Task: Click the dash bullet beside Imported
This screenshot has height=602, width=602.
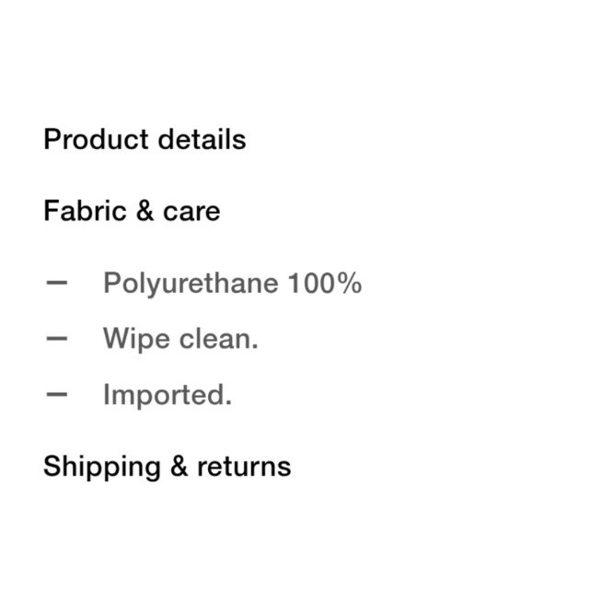Action: (56, 394)
